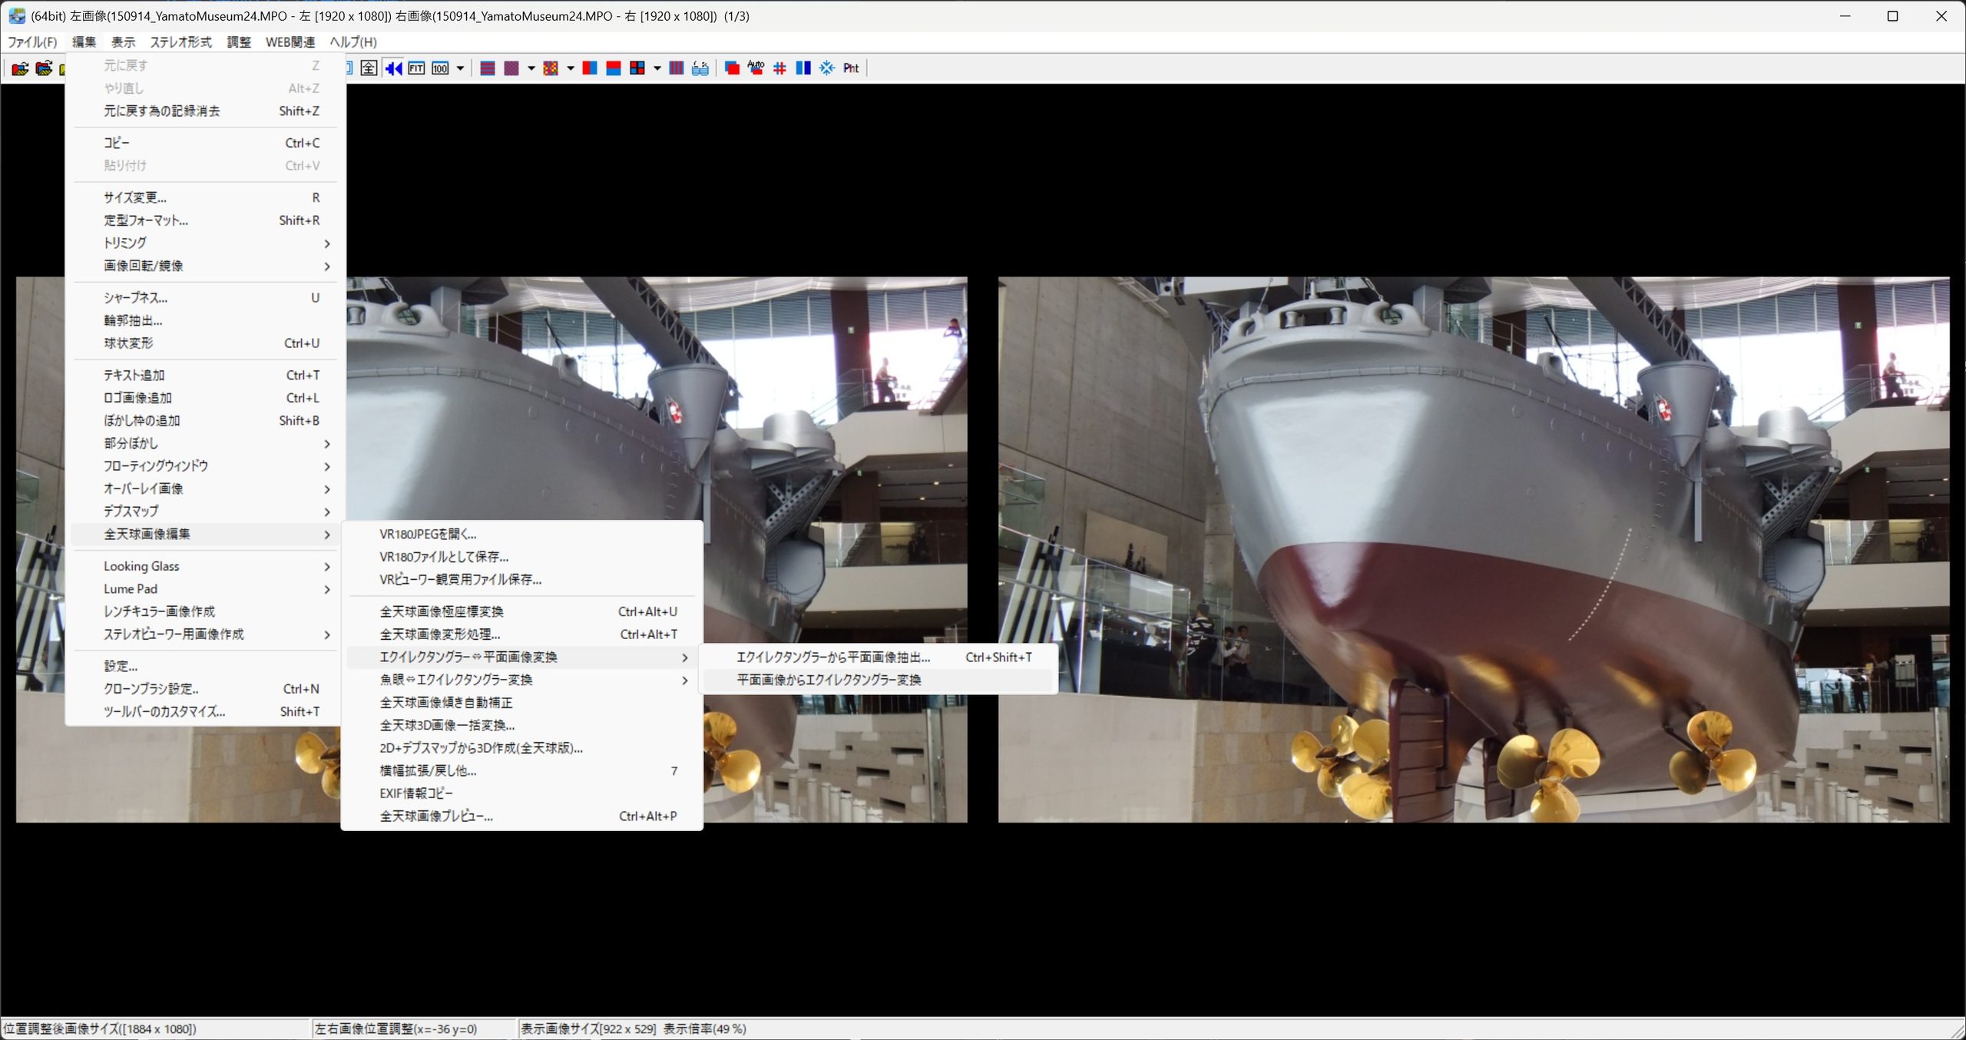Select 全天球画像プレビュー... entry
The image size is (1966, 1040).
pos(522,816)
